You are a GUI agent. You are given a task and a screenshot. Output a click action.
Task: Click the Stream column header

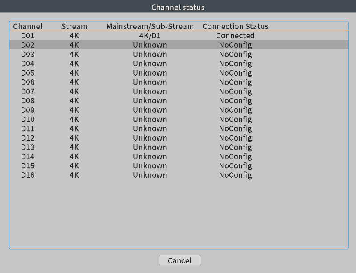(74, 26)
